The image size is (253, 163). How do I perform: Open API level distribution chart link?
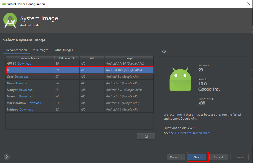(192, 133)
